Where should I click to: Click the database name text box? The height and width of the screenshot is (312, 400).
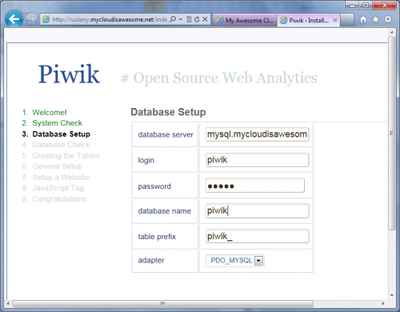[x=258, y=210]
